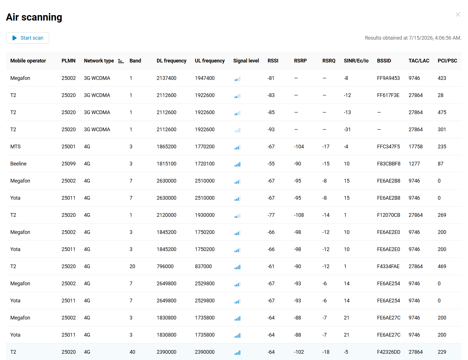
Task: Click RSRP value -104
Action: pos(299,147)
